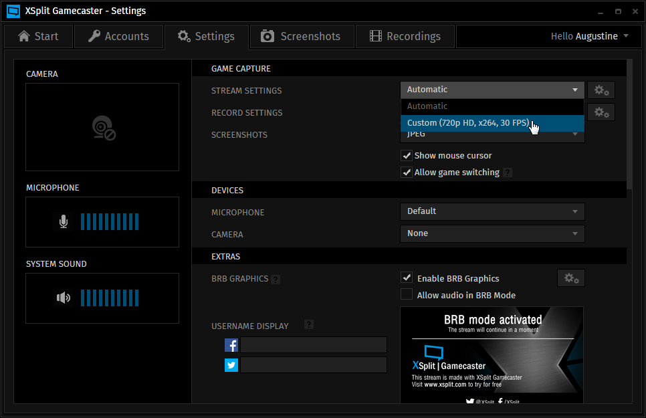Focus the Twitter username input field

point(314,364)
